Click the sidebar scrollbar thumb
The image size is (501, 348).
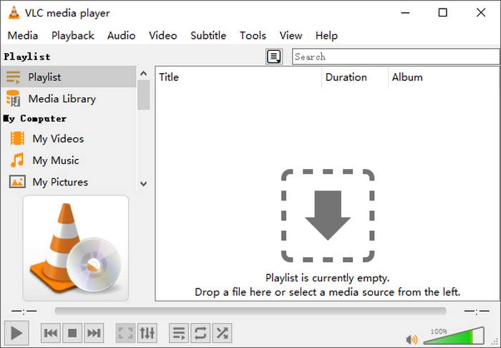[144, 95]
